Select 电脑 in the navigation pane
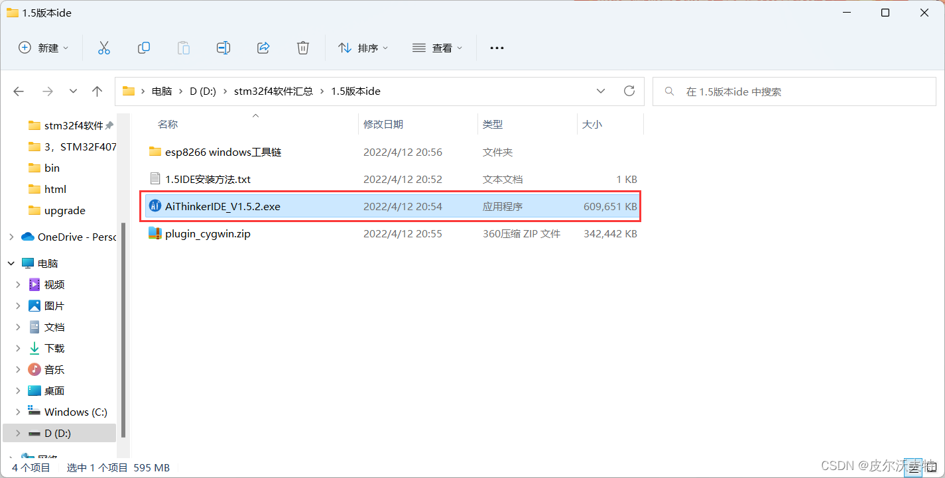Image resolution: width=945 pixels, height=478 pixels. [48, 263]
